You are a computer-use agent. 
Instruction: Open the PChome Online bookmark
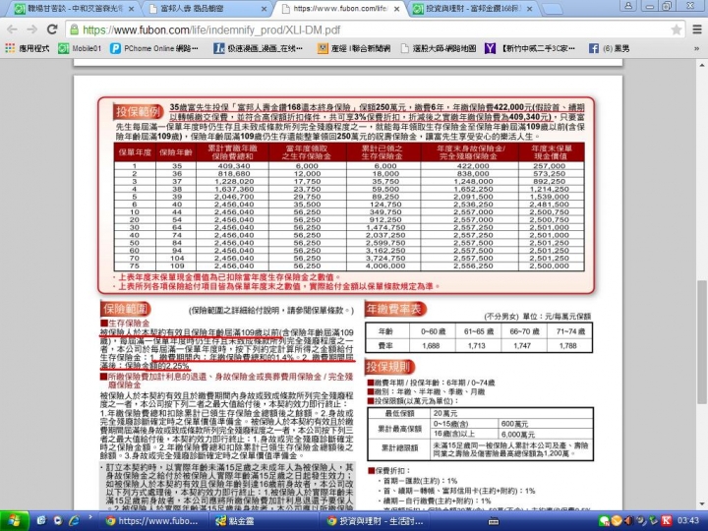[x=154, y=48]
